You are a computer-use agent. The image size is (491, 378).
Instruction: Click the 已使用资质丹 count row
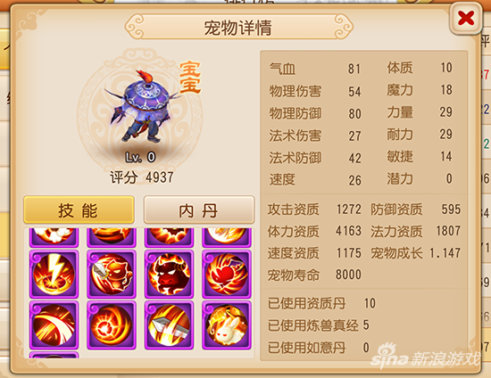pyautogui.click(x=321, y=303)
